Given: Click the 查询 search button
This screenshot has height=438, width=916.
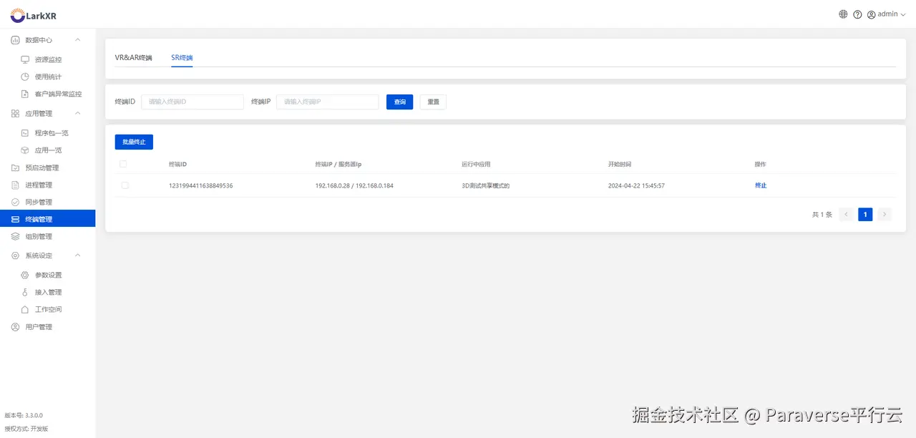Looking at the screenshot, I should 399,102.
